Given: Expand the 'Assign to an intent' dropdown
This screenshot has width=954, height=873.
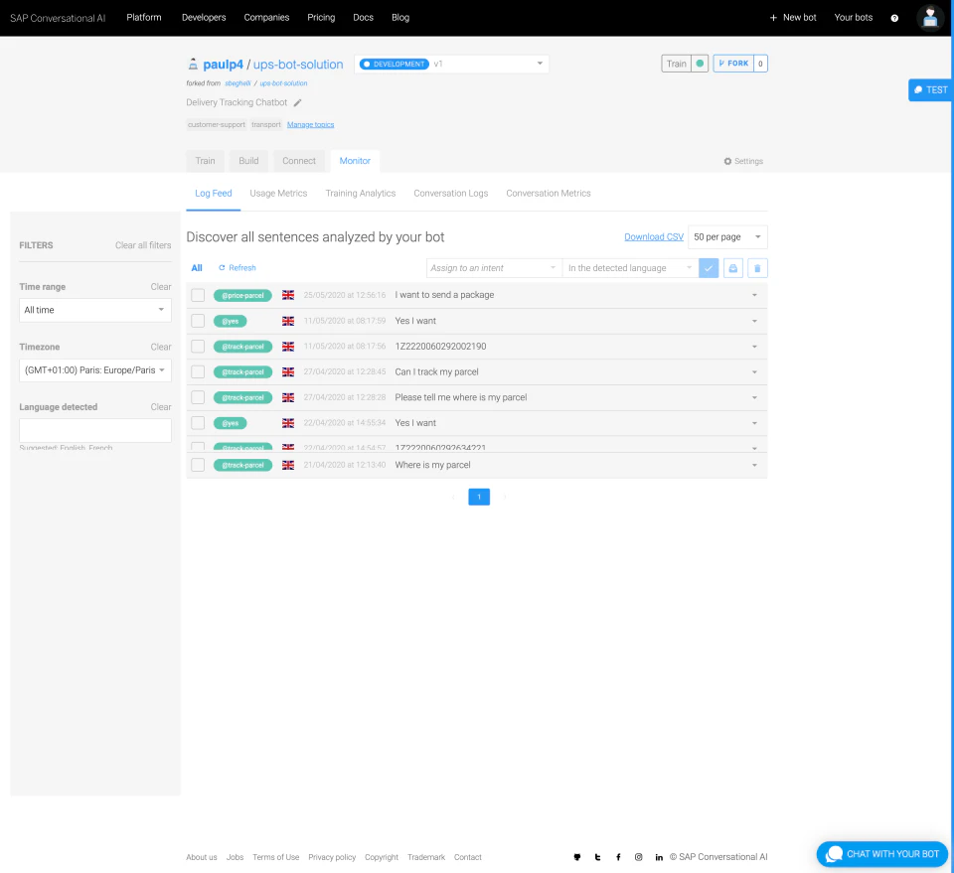Looking at the screenshot, I should tap(494, 268).
